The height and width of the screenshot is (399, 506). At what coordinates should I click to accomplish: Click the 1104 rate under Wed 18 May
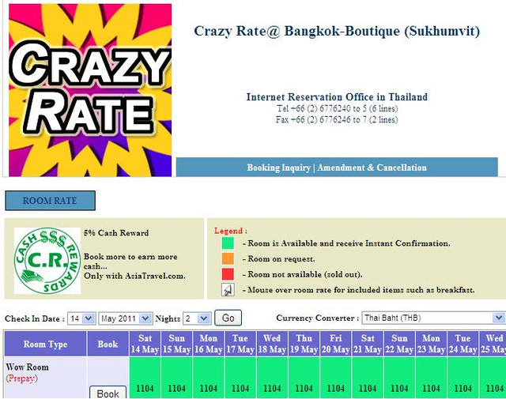point(272,389)
